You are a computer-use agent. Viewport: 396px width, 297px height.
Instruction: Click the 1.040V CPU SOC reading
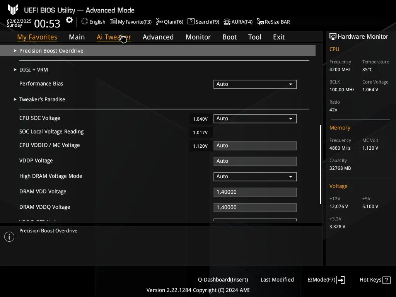(200, 119)
